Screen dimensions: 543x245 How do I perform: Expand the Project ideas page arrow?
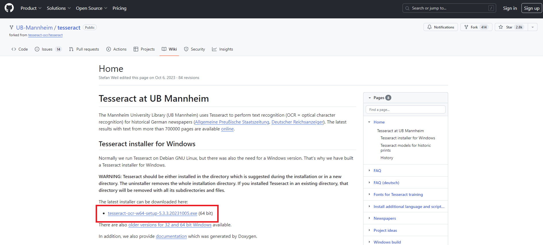369,230
